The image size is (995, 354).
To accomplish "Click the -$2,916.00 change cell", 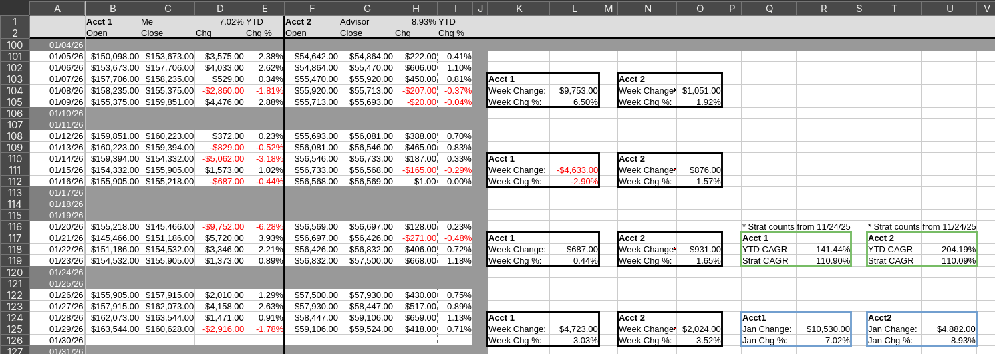I will tap(220, 329).
